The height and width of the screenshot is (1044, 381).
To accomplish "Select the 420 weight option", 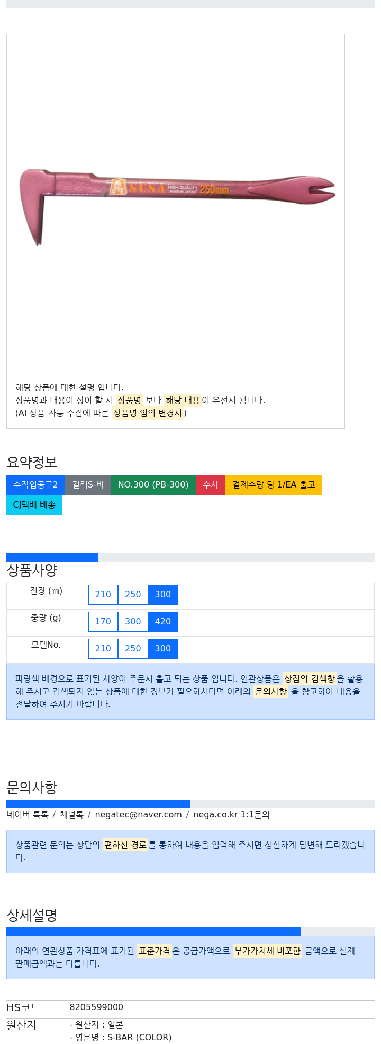I will tap(163, 622).
